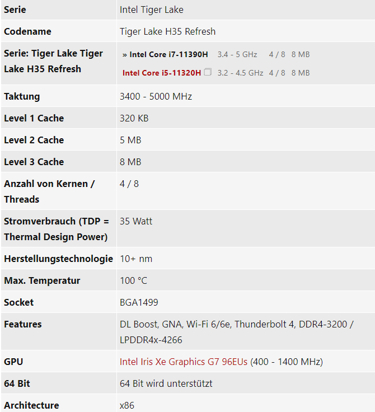Screen dimensions: 375x412
Task: Click the Anzahl von Kernen / Threads label
Action: (49, 191)
